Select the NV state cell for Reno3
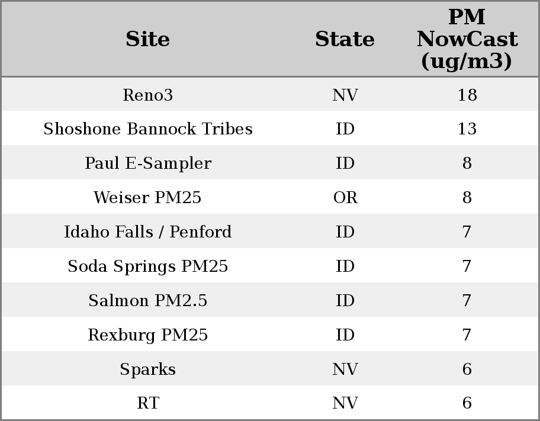 (x=345, y=95)
